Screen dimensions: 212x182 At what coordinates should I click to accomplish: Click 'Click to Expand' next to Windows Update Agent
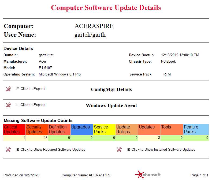pos(33,105)
